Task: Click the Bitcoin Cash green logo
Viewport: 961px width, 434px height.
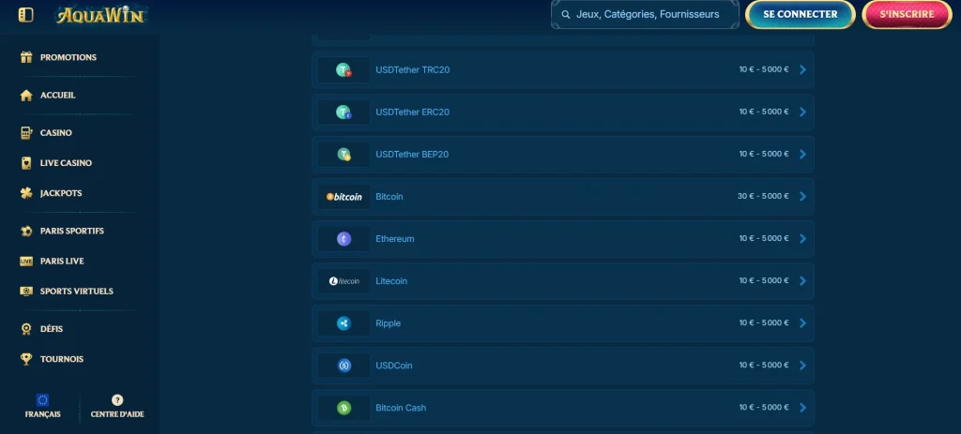Action: [343, 408]
